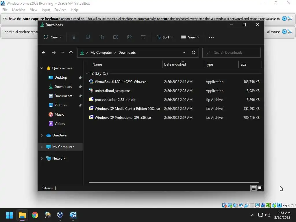
Task: Click VirtualBox CPU execution status icon
Action: pyautogui.click(x=268, y=205)
